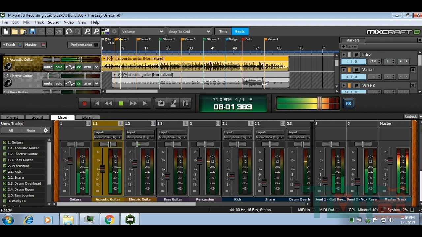Undo the last action with Undo icon

click(x=69, y=32)
